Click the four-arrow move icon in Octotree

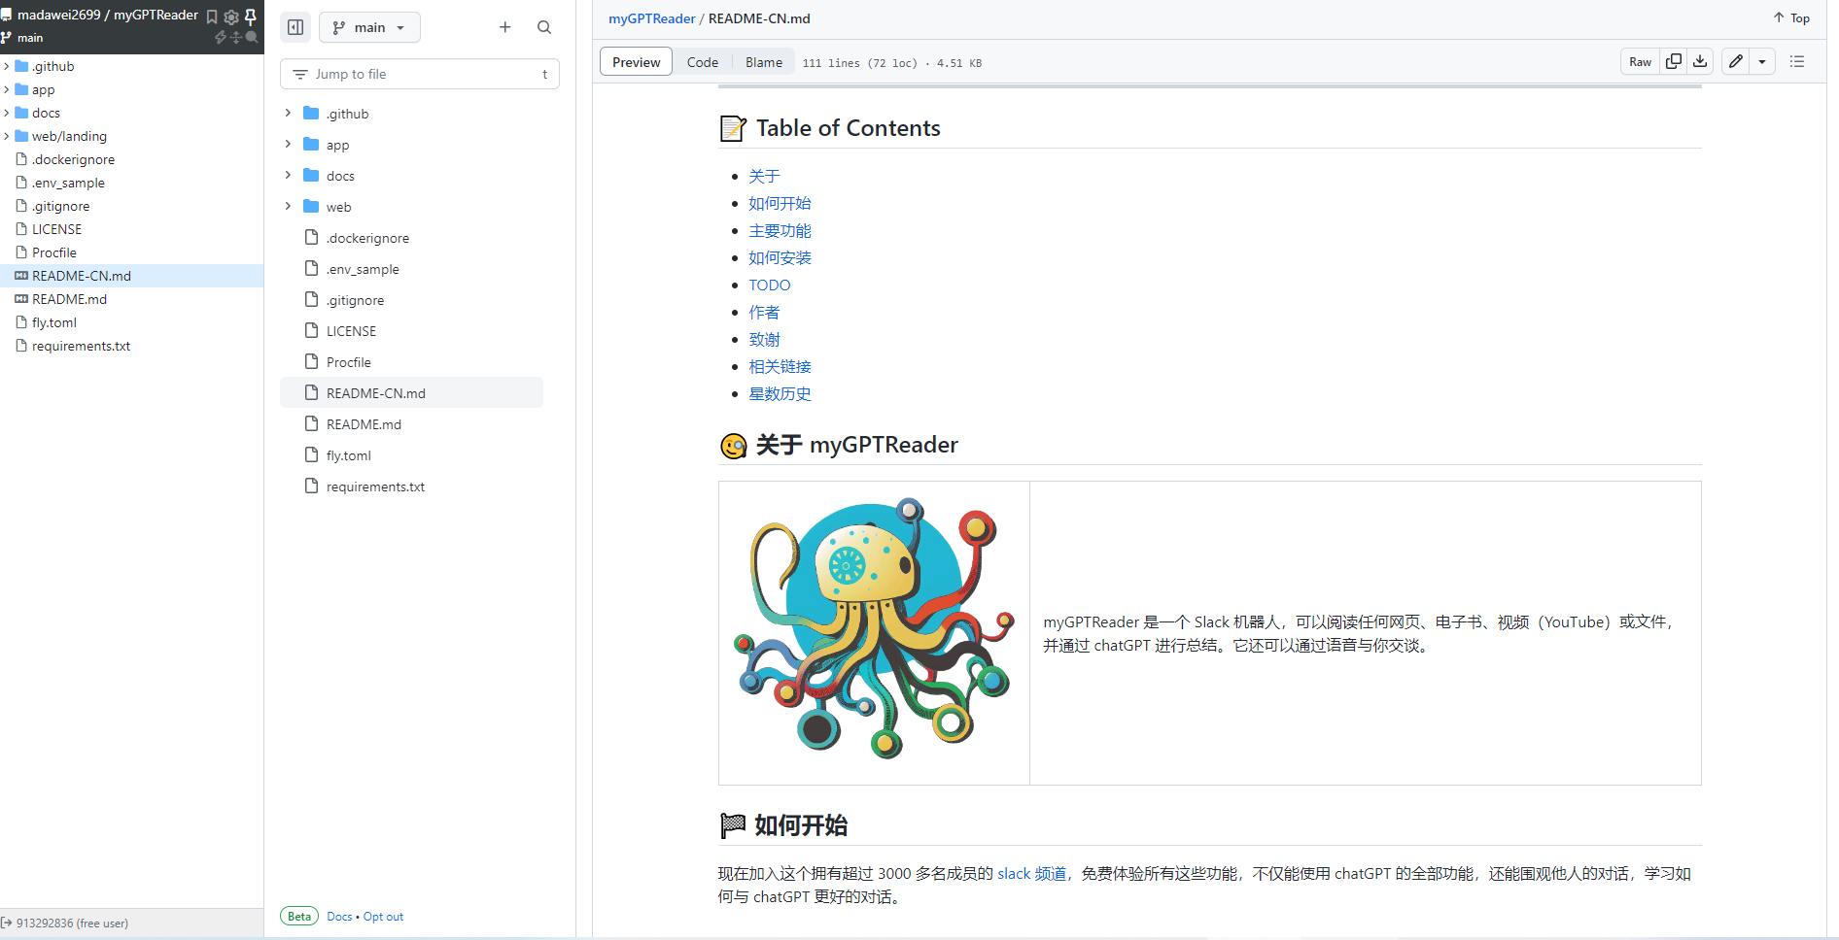point(236,37)
